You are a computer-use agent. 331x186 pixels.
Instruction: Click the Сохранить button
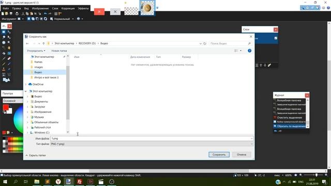click(x=219, y=154)
